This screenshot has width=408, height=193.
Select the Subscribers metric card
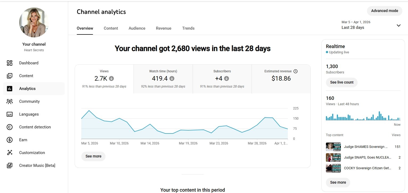tap(222, 79)
